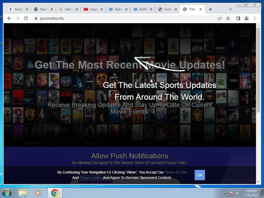Restore down the Chrome window
The image size is (264, 198).
(246, 5)
